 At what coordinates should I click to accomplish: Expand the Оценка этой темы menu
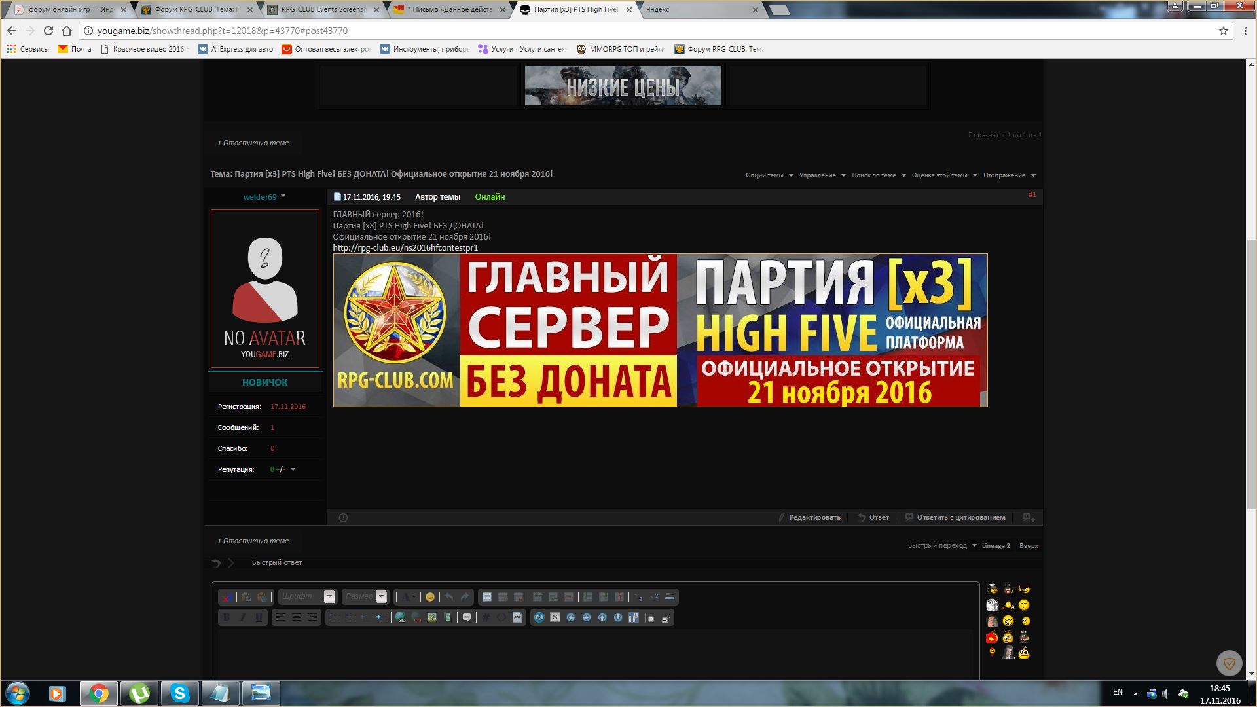pos(945,175)
